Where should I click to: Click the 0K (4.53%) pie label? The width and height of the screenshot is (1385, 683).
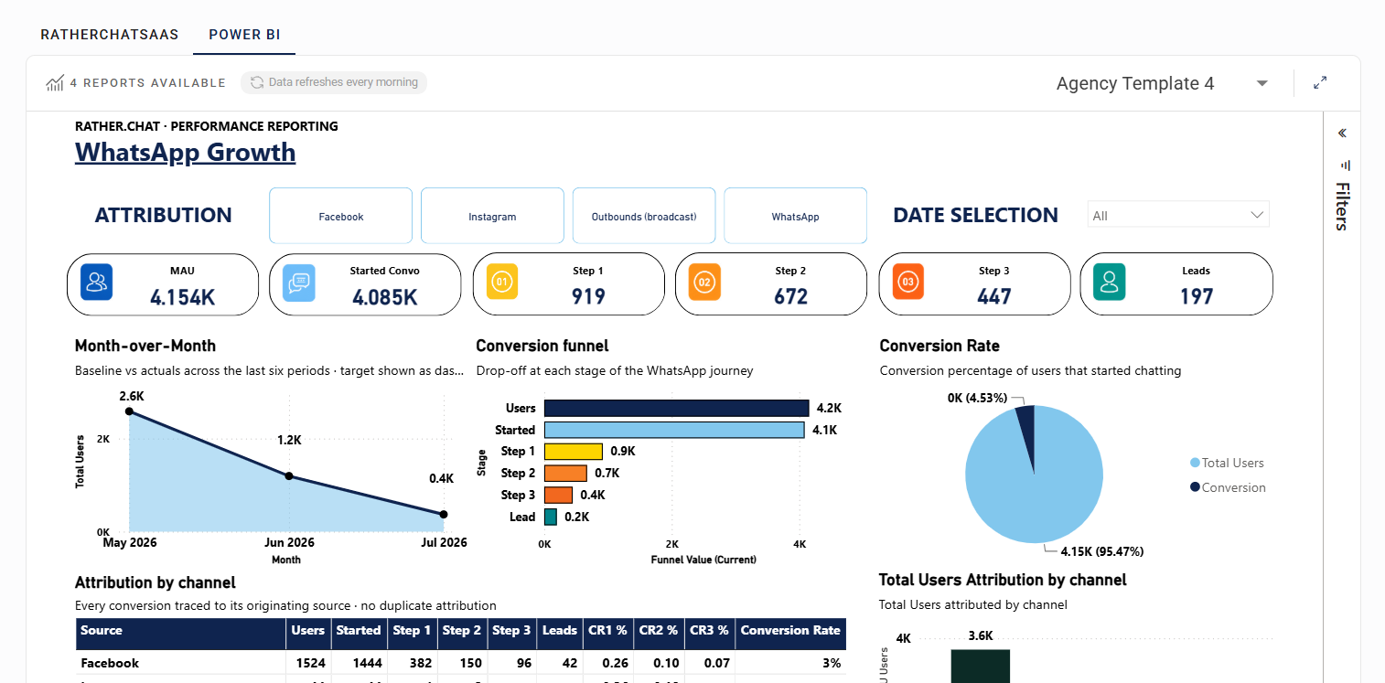(977, 398)
